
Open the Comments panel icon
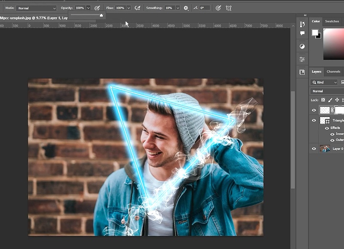coord(302,33)
